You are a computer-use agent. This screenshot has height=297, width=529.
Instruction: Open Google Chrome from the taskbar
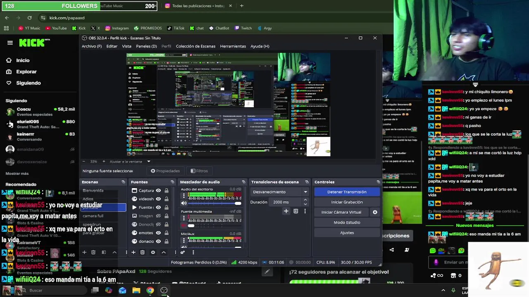click(150, 290)
